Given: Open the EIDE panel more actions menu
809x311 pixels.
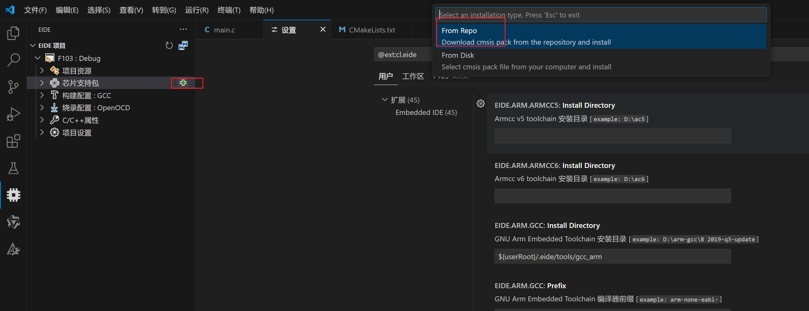Looking at the screenshot, I should coord(183,29).
